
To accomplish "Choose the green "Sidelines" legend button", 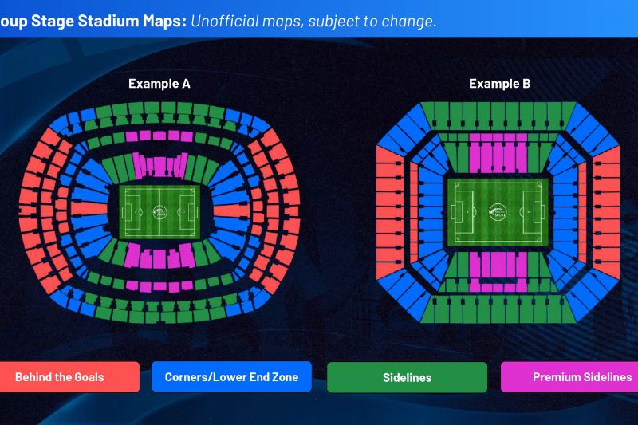I will 407,377.
